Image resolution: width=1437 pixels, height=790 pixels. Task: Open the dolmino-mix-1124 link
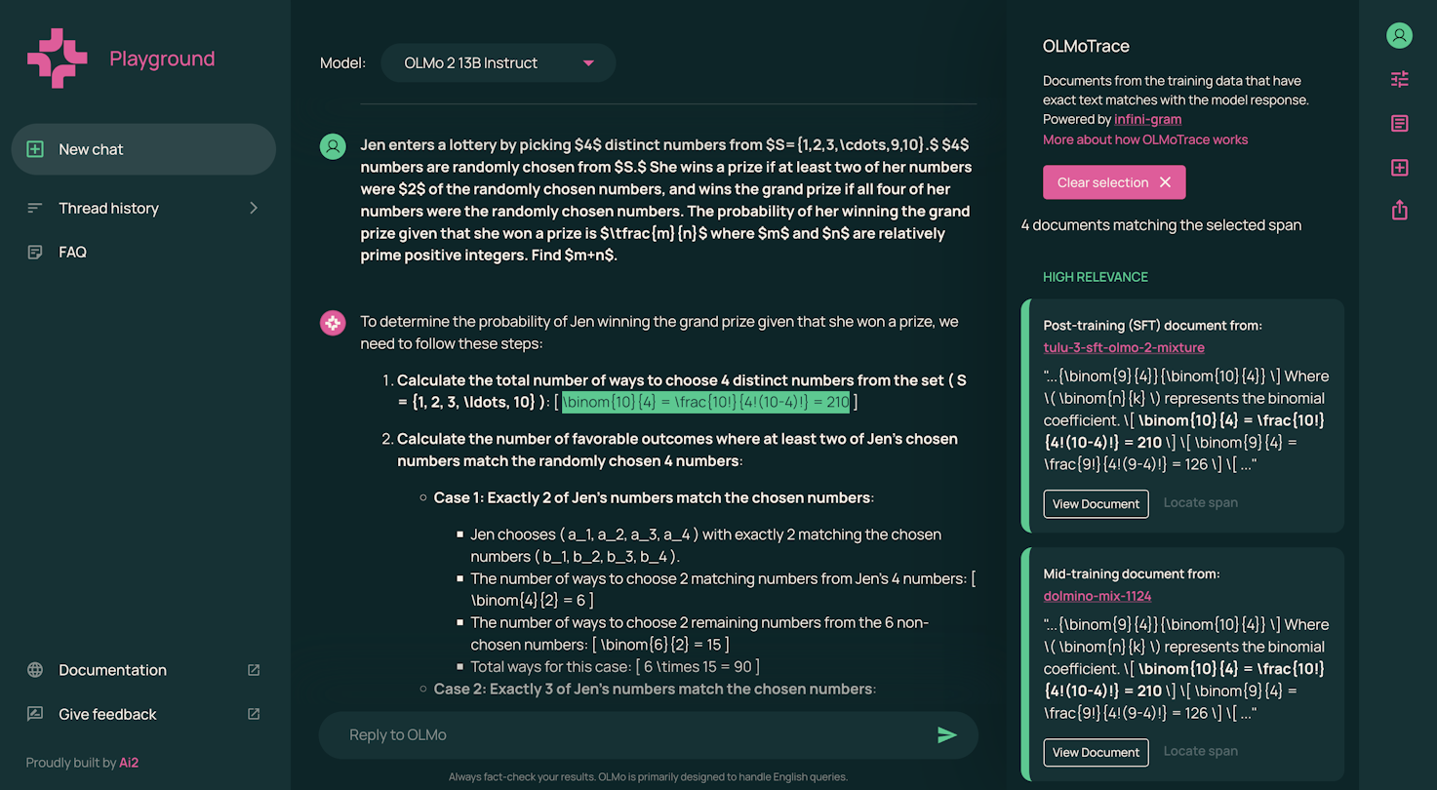1098,596
